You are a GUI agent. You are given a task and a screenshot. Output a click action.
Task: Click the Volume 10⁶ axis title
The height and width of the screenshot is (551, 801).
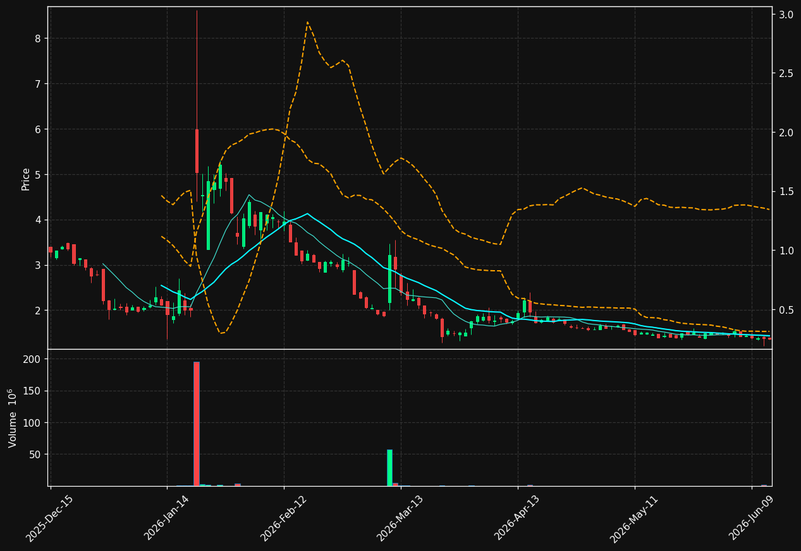[13, 418]
